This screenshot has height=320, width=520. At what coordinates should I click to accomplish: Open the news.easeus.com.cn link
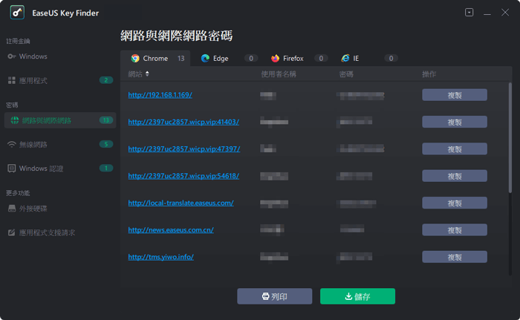170,230
